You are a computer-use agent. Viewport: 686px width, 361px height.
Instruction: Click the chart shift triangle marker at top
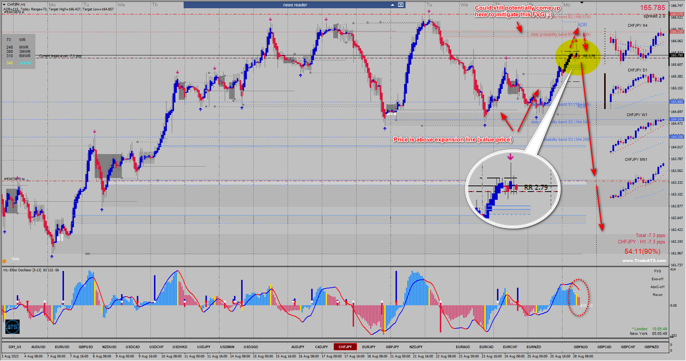582,3
